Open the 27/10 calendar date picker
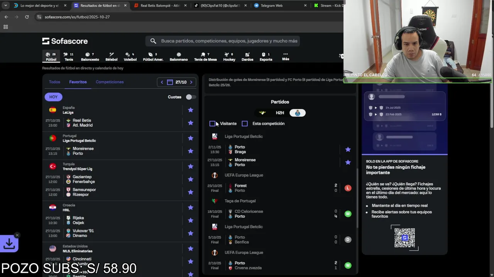This screenshot has height=277, width=494. tap(177, 82)
